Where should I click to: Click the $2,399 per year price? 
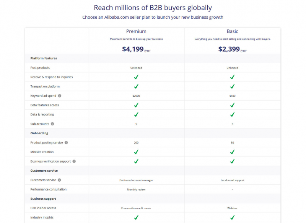pos(232,49)
